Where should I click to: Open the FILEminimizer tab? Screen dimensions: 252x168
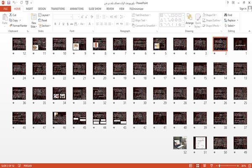pos(136,9)
